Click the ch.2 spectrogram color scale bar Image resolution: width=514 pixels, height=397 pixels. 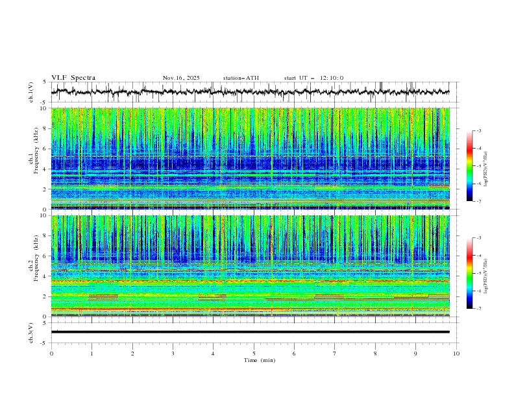469,273
